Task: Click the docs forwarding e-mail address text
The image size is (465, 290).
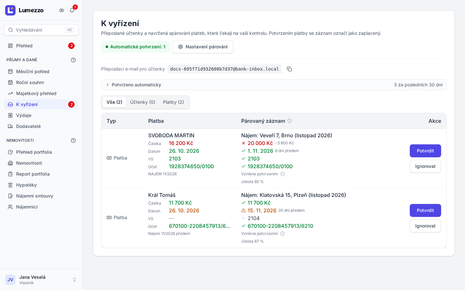Action: pos(224,69)
